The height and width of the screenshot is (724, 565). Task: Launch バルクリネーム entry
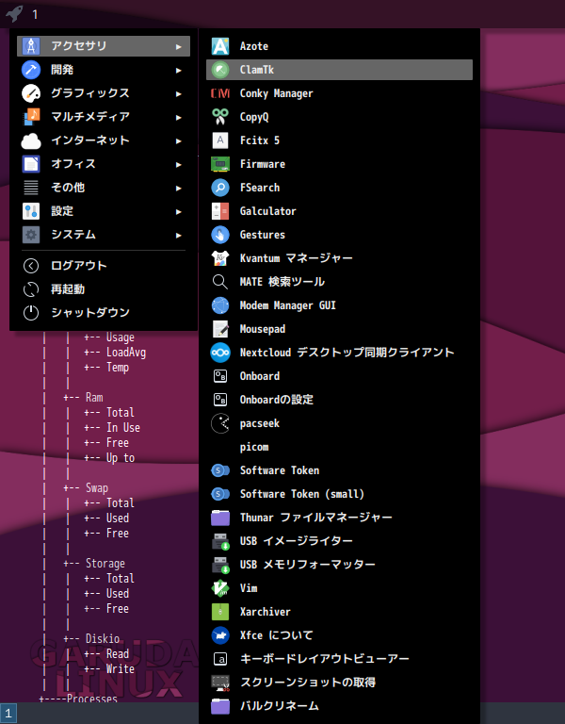(339, 706)
